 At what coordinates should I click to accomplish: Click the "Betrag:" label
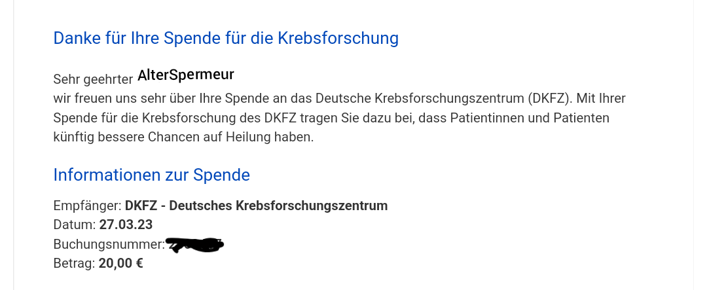click(74, 263)
